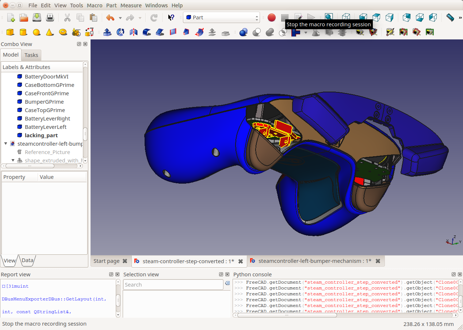Create a Cone primitive
463x330 pixels.
coord(50,32)
